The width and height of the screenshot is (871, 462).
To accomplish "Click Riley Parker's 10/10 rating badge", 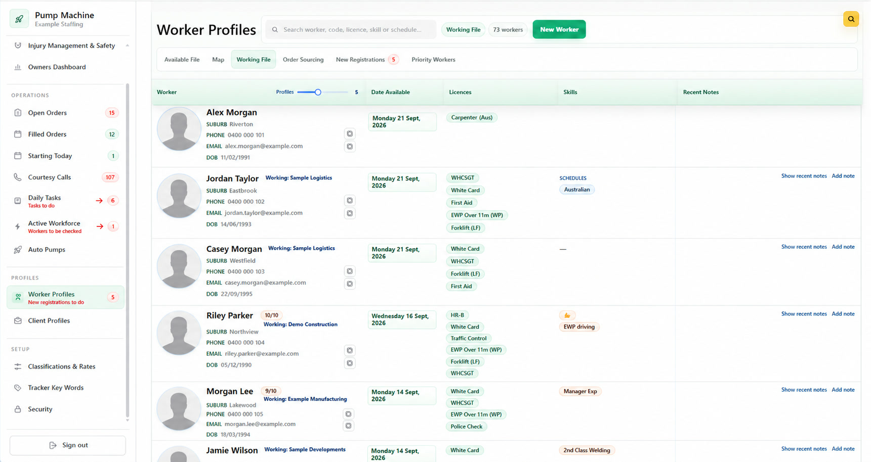I will pyautogui.click(x=272, y=315).
